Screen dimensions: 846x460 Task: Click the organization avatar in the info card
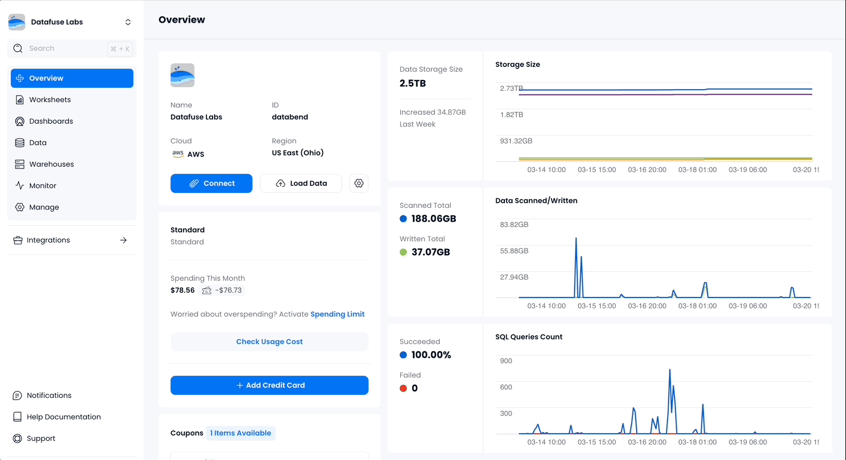(x=182, y=75)
